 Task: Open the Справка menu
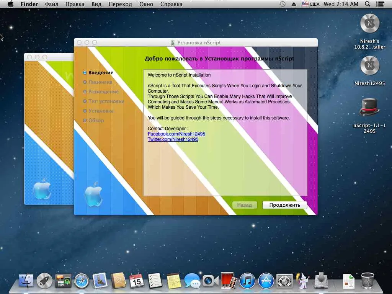[171, 4]
